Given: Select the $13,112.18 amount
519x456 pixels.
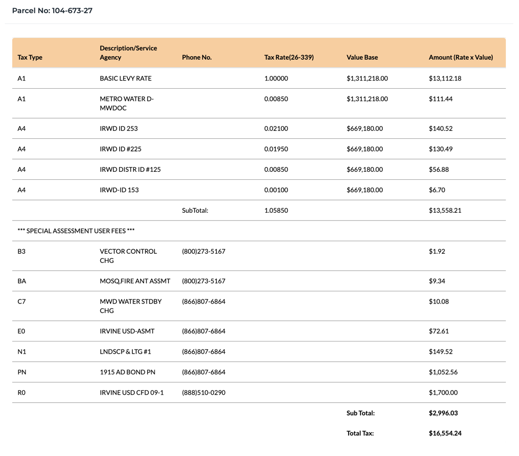Looking at the screenshot, I should pos(445,79).
